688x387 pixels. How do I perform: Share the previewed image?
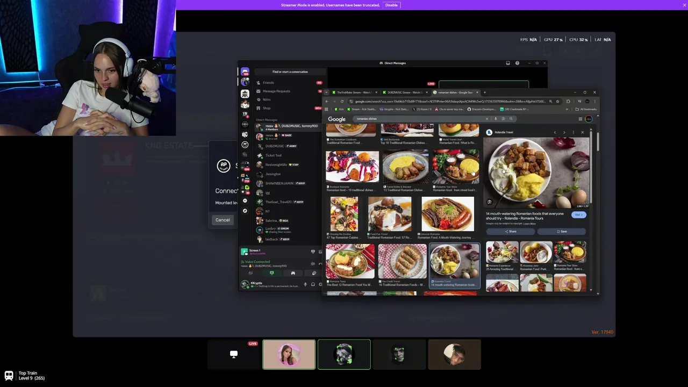511,232
